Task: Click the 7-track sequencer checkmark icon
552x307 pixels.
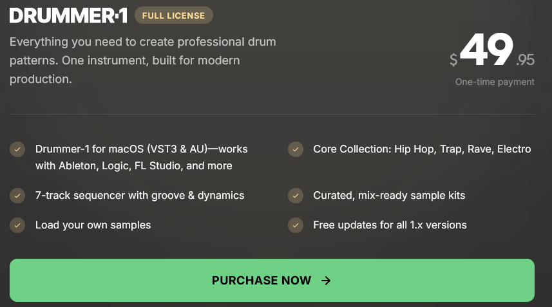Action: pos(17,195)
